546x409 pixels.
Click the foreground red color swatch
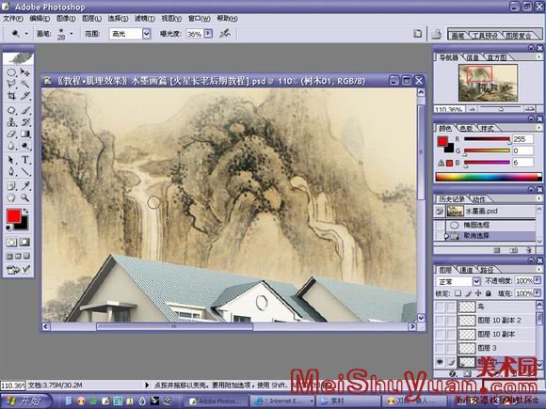coord(13,216)
